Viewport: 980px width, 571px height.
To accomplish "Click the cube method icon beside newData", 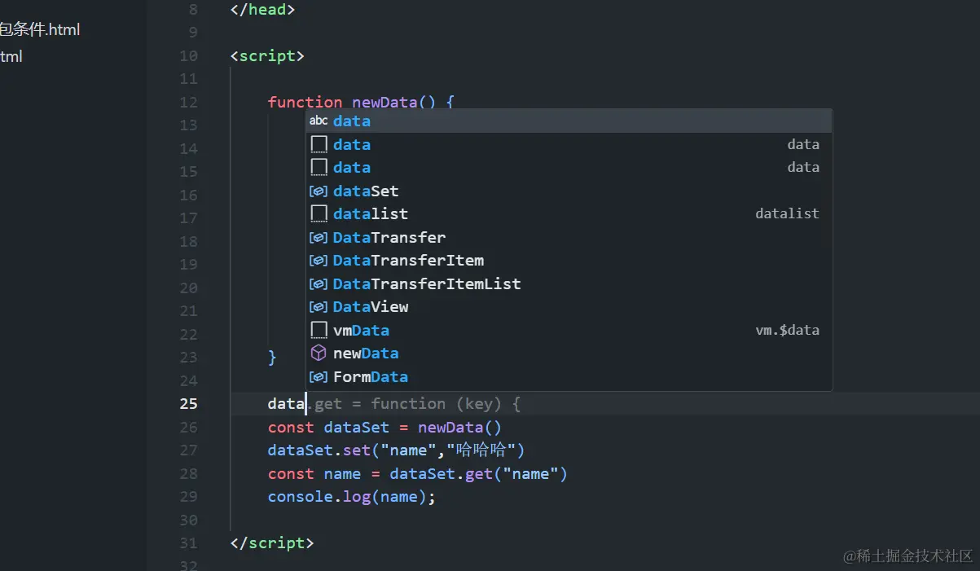I will coord(319,354).
